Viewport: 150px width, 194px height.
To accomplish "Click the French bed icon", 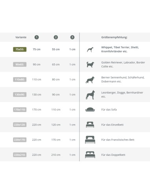I will coord(90,140).
